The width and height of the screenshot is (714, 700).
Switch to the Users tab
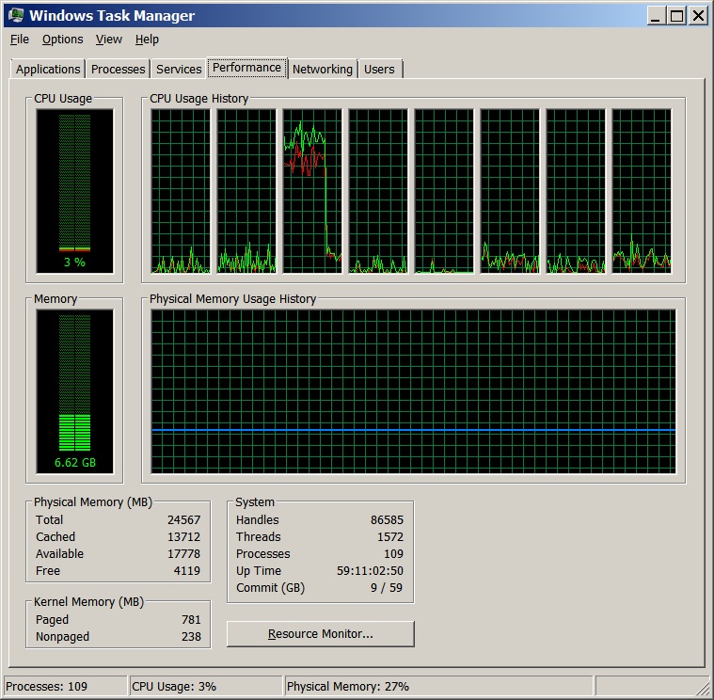[x=379, y=70]
